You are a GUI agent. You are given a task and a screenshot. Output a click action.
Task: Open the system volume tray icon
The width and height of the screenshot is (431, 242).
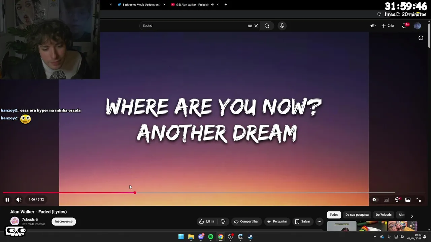402,237
